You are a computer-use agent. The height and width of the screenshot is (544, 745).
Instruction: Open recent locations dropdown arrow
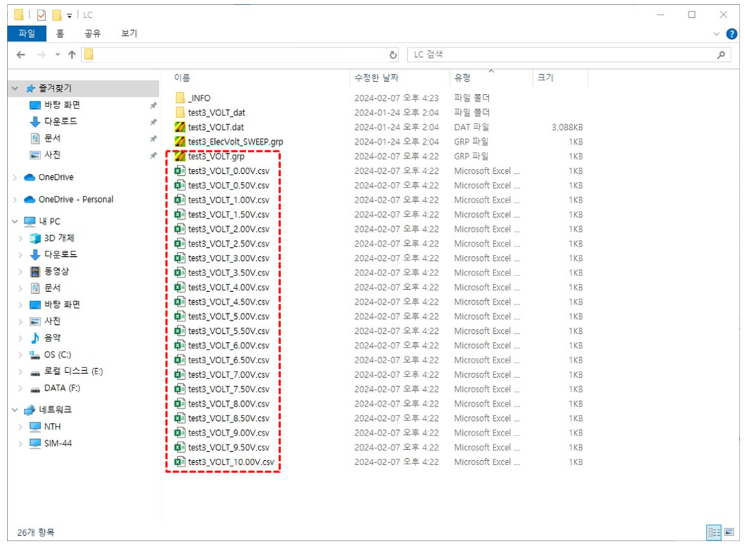57,55
